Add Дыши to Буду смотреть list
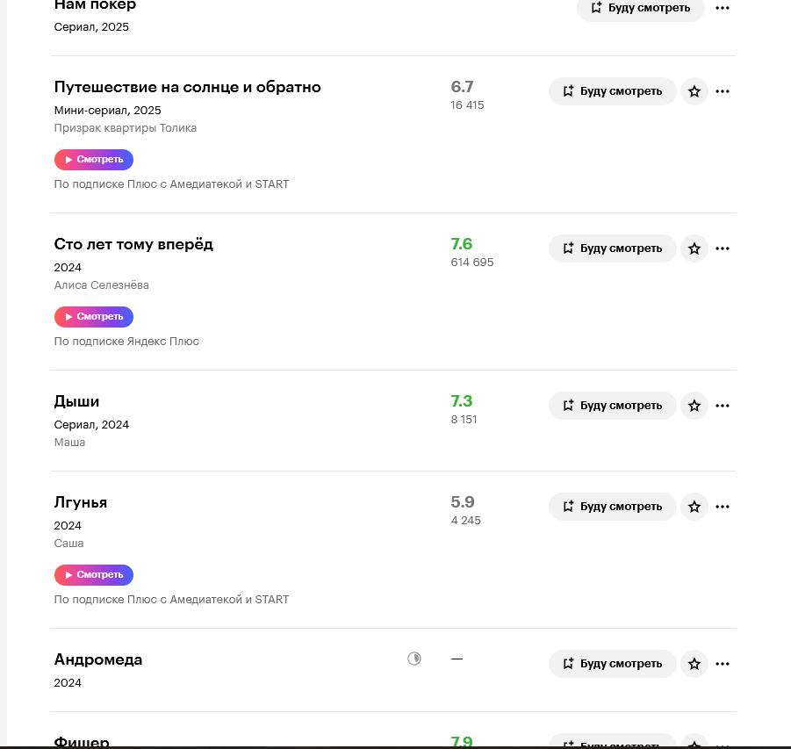The image size is (791, 749). 613,406
